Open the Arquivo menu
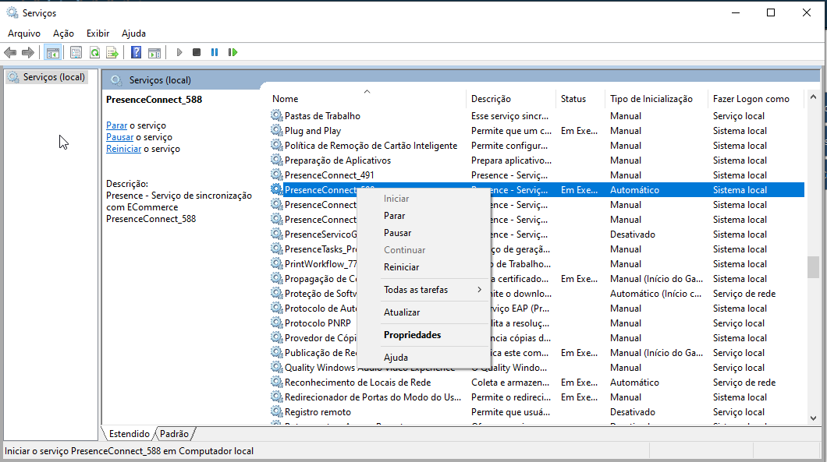The width and height of the screenshot is (827, 462). 24,34
